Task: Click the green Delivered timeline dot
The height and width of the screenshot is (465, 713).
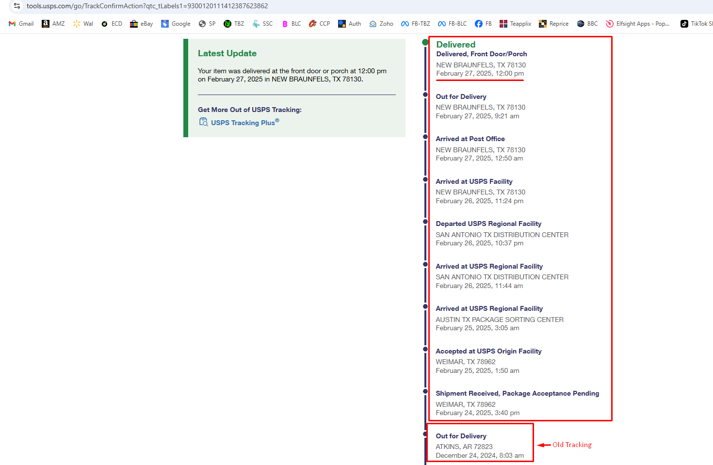Action: 425,42
